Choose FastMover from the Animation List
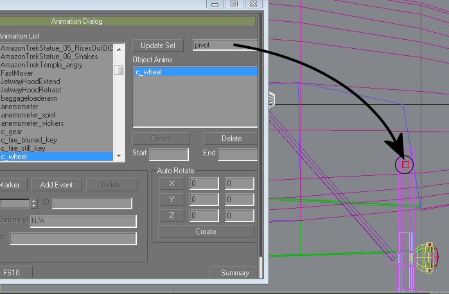The image size is (449, 294). (x=17, y=73)
